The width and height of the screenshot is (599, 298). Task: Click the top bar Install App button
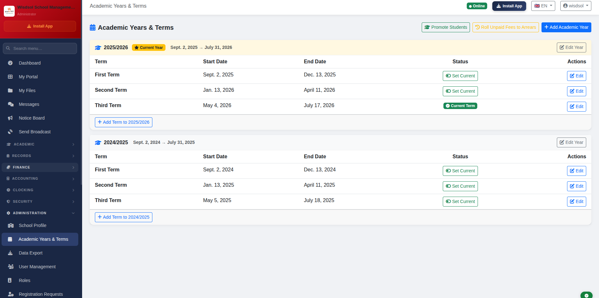[509, 6]
